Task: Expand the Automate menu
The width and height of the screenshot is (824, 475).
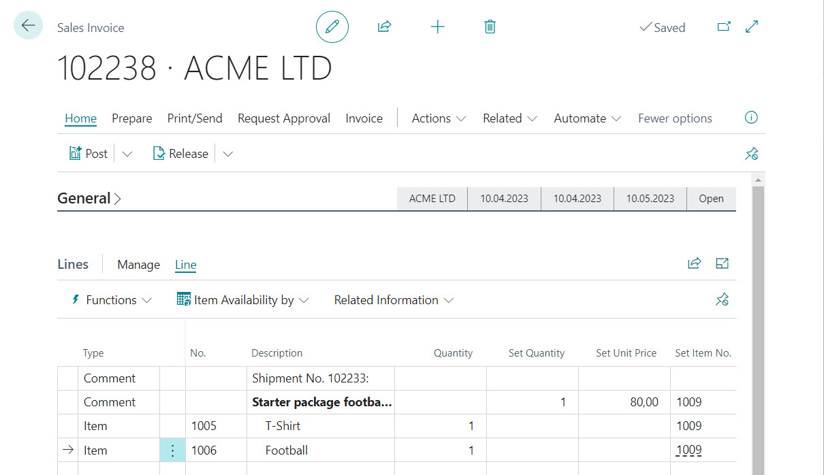Action: (588, 118)
